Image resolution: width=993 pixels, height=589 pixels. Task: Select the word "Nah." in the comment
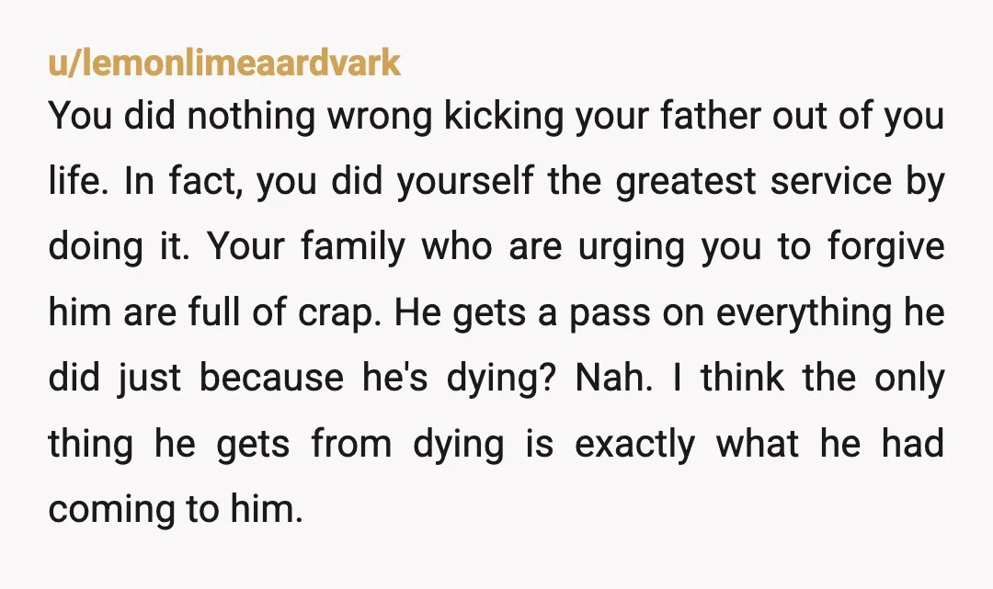pos(613,377)
